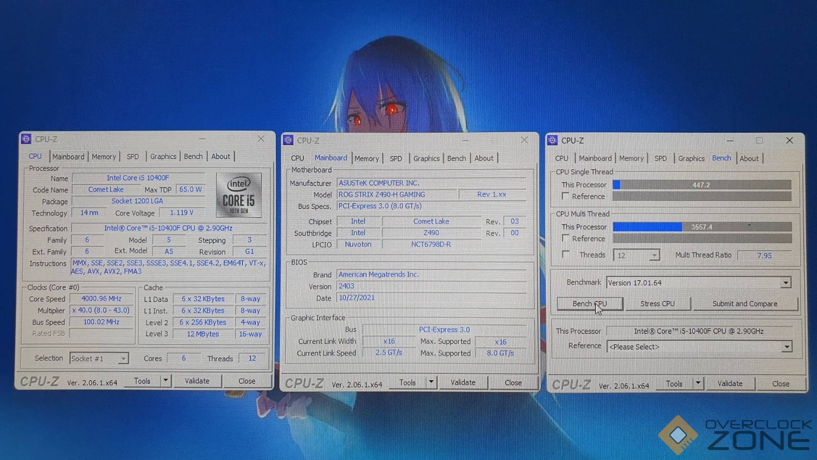This screenshot has width=817, height=460.
Task: Close the middle CPU-Z Mainboard window
Action: [x=524, y=140]
